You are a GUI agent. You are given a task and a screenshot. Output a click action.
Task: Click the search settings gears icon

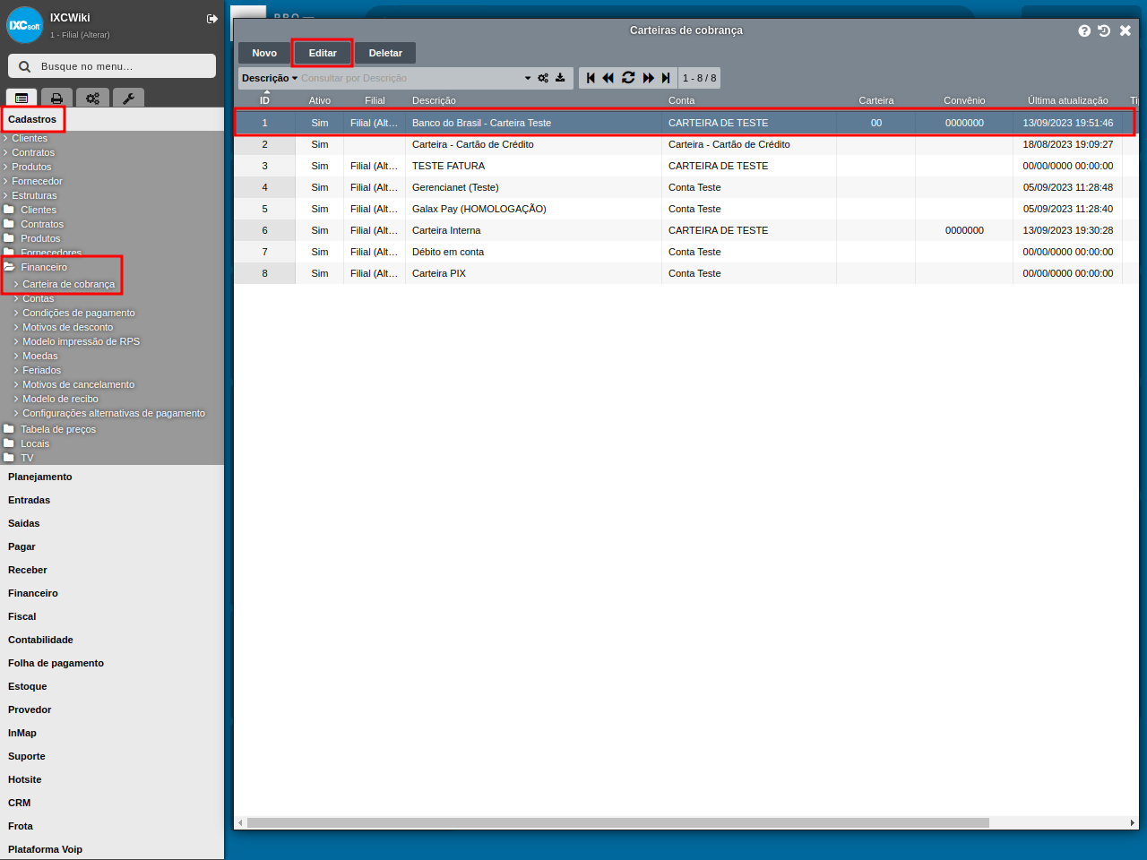pos(543,78)
